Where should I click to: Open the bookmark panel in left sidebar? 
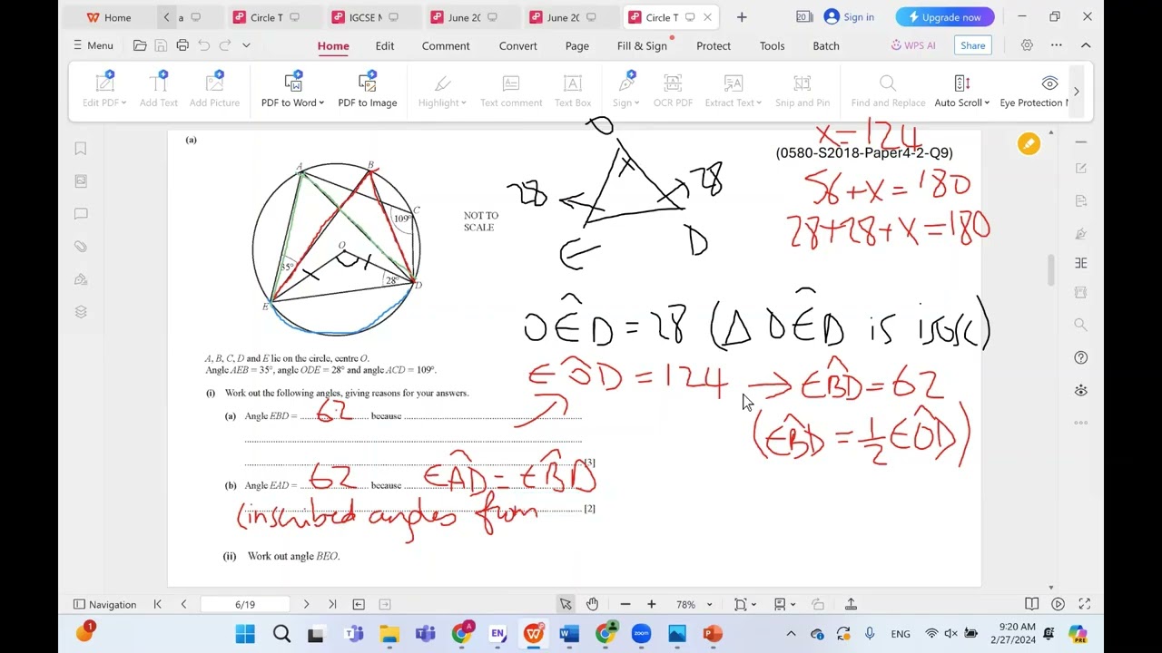tap(81, 149)
